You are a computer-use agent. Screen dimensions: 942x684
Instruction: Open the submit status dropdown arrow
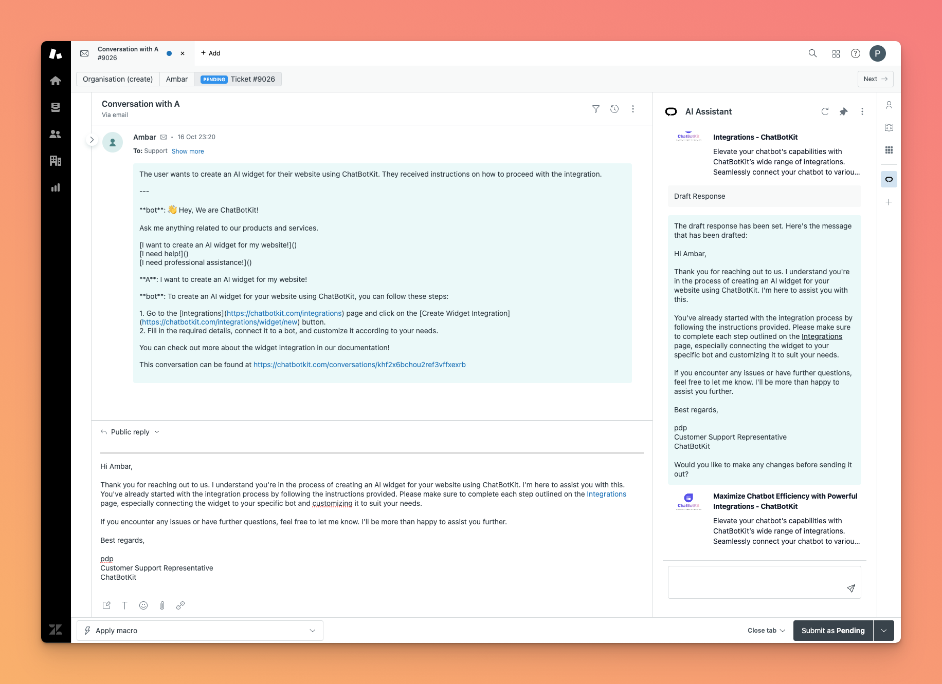coord(883,631)
